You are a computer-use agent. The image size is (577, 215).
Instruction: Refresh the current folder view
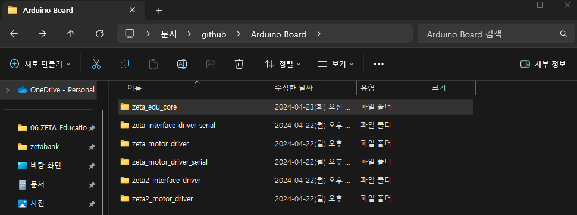99,34
